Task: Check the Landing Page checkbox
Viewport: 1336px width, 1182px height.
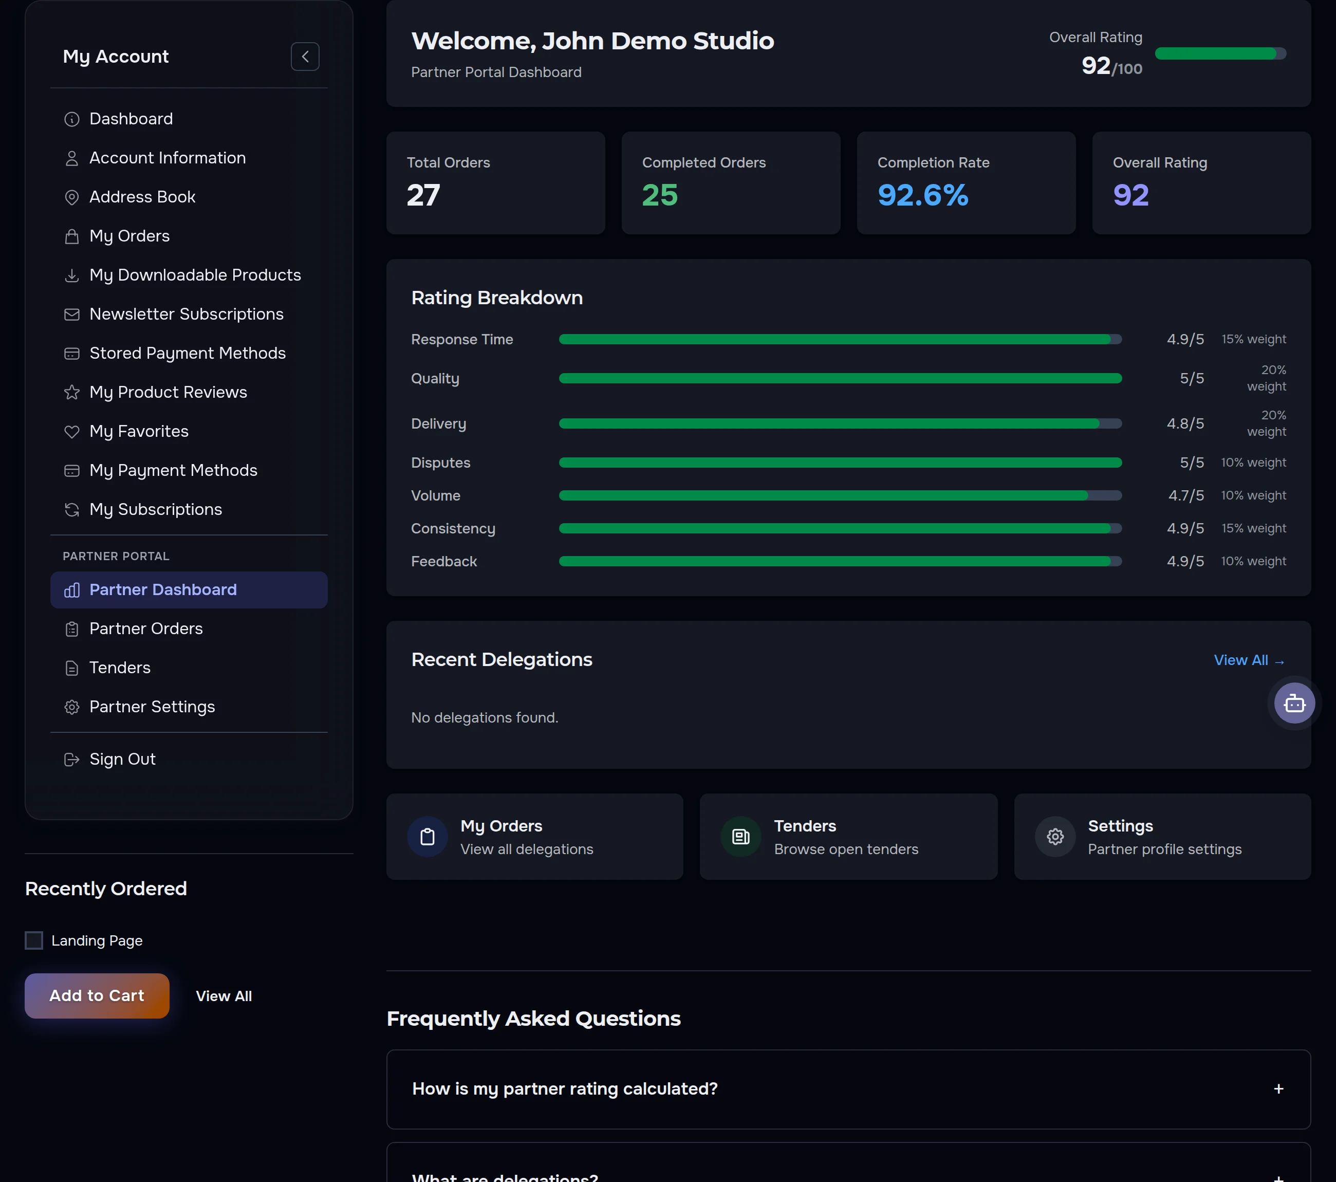Action: coord(34,940)
